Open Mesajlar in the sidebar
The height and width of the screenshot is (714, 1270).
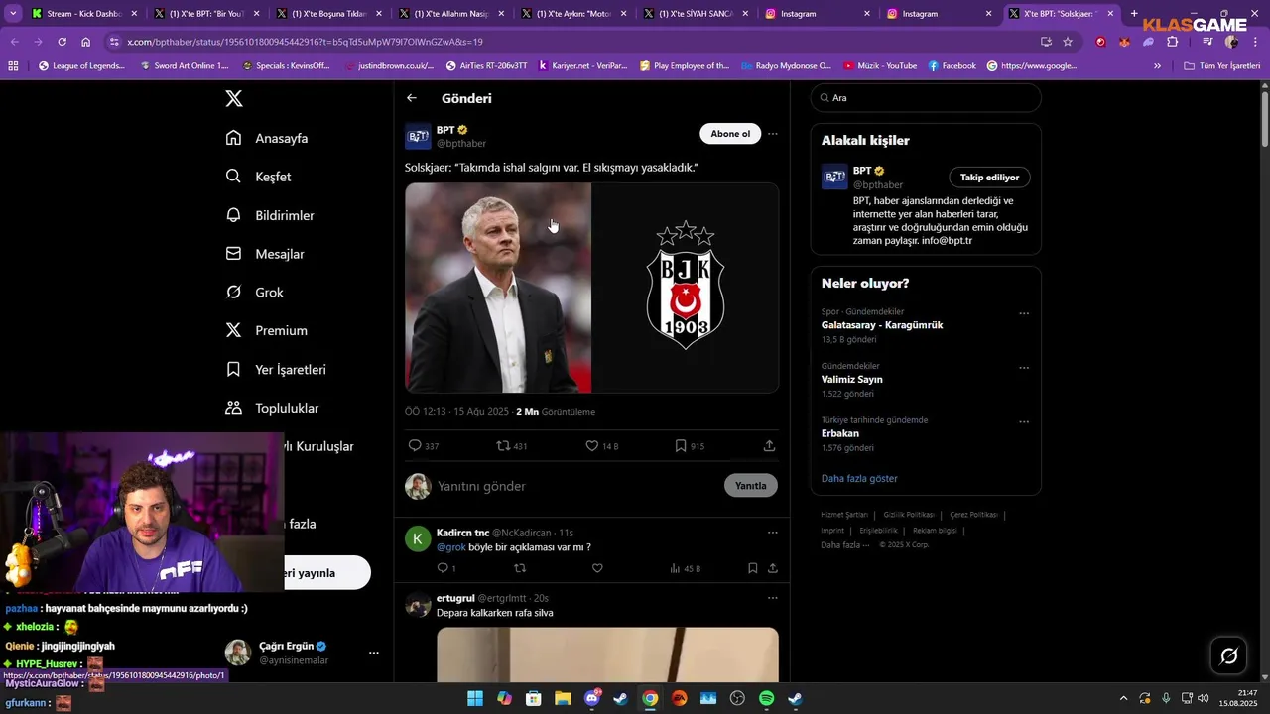click(265, 254)
